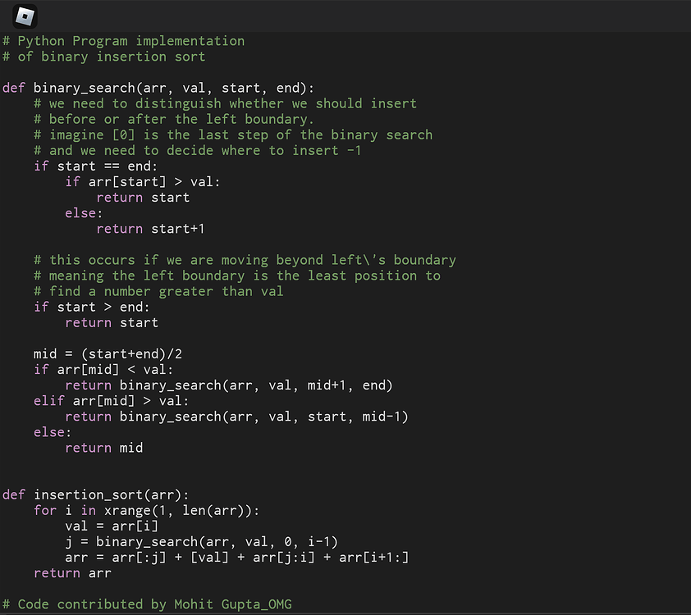691x615 pixels.
Task: Click the 'binary insertion sort' comment line
Action: (x=102, y=56)
